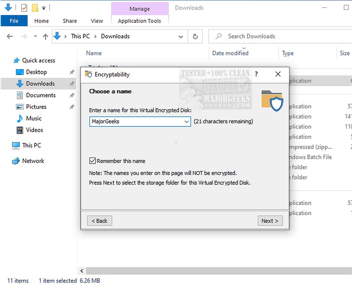
Task: Click the Properties icon in quick access toolbar
Action: 24,8
